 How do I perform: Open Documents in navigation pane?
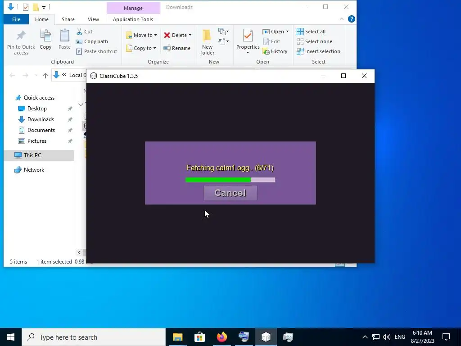(x=41, y=130)
